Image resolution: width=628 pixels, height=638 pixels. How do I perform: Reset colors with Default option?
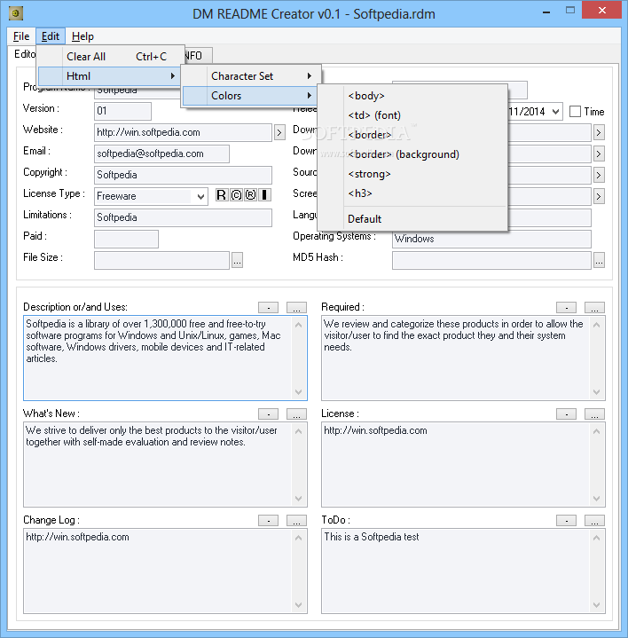(412, 219)
